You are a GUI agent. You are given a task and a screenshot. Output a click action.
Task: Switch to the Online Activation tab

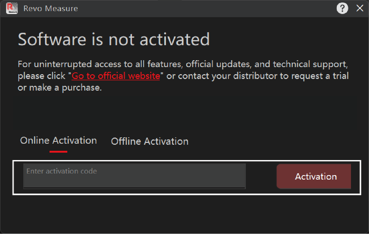coord(59,141)
